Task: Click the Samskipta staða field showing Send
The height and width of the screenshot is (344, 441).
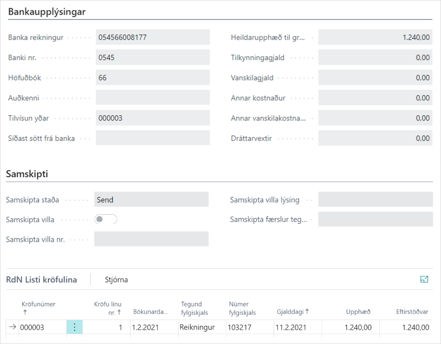Action: click(151, 200)
